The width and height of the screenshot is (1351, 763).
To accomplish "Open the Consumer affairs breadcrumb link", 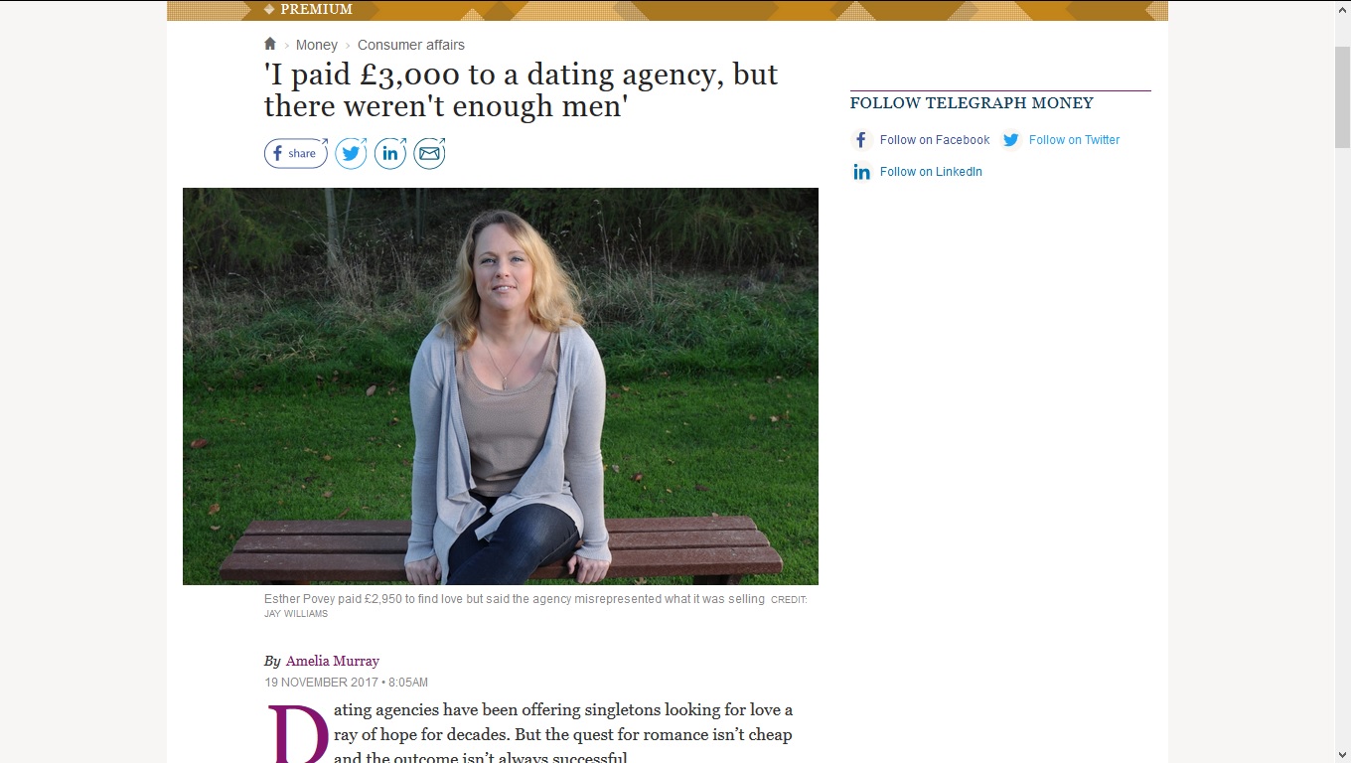I will [411, 45].
